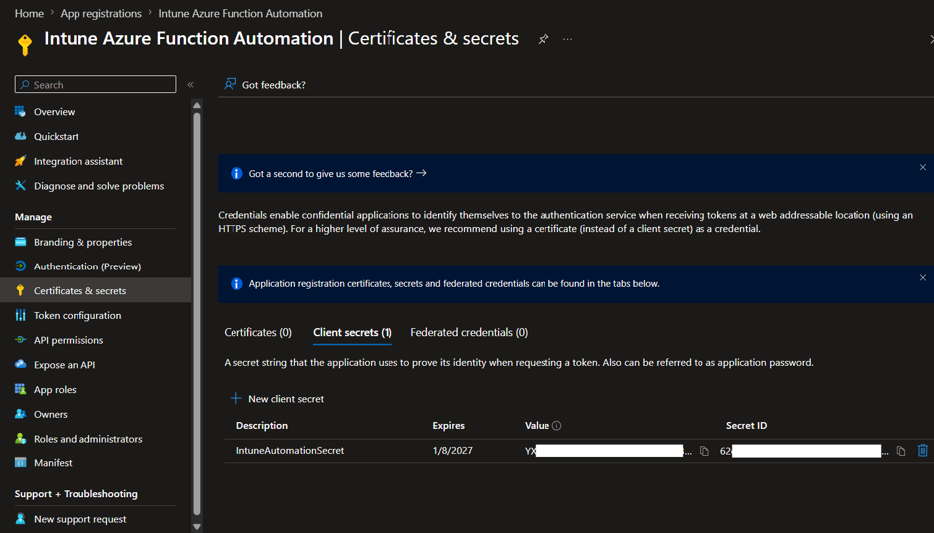The width and height of the screenshot is (934, 533).
Task: Click the Integration assistant rocket icon
Action: pos(20,161)
